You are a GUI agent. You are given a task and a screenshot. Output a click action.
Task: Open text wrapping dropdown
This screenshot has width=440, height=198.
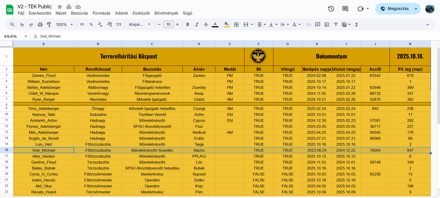[x=285, y=24]
